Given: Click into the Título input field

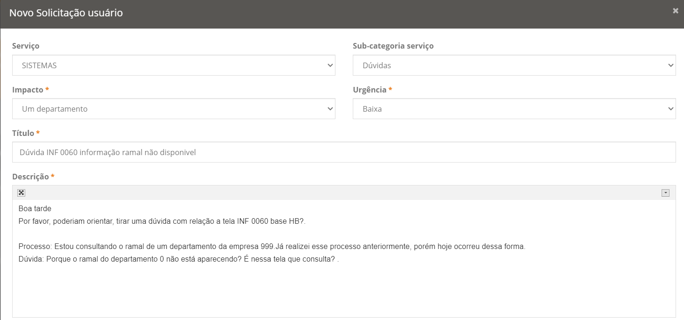Looking at the screenshot, I should (343, 152).
